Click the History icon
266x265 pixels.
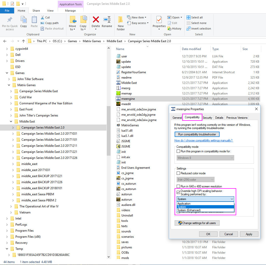[x=169, y=29]
